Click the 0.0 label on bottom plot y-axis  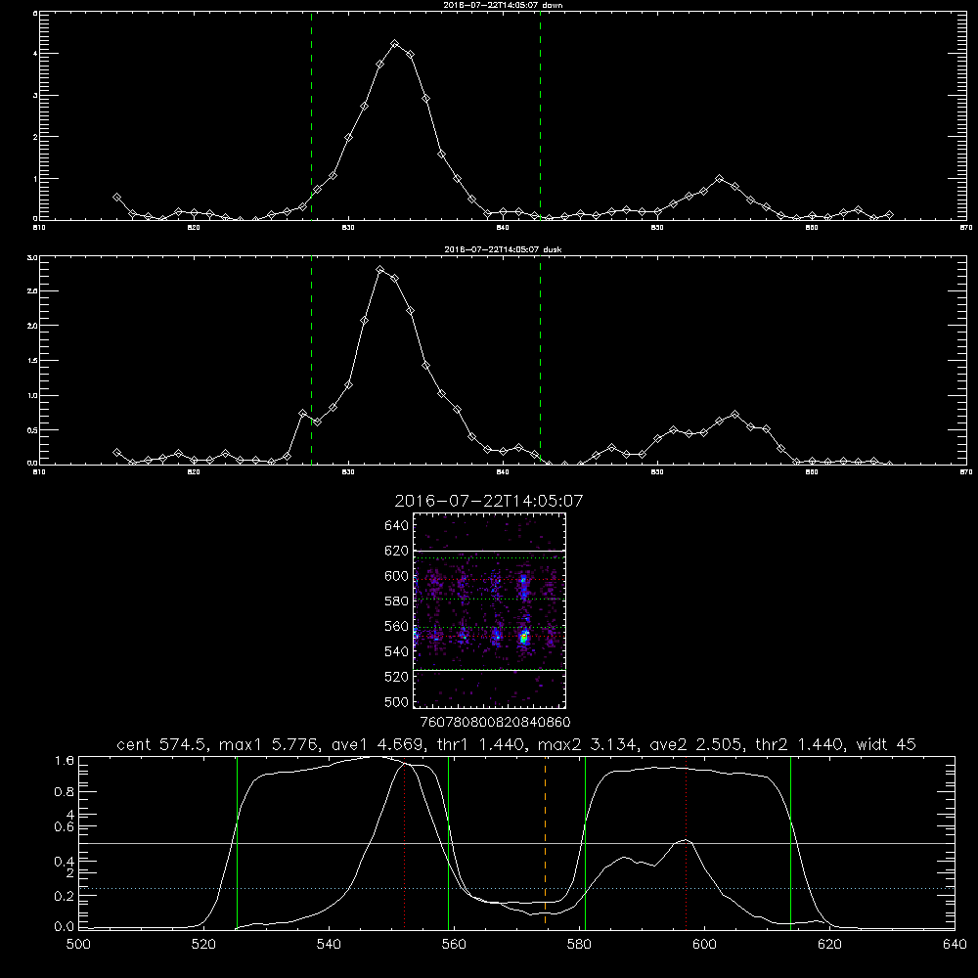pos(65,927)
